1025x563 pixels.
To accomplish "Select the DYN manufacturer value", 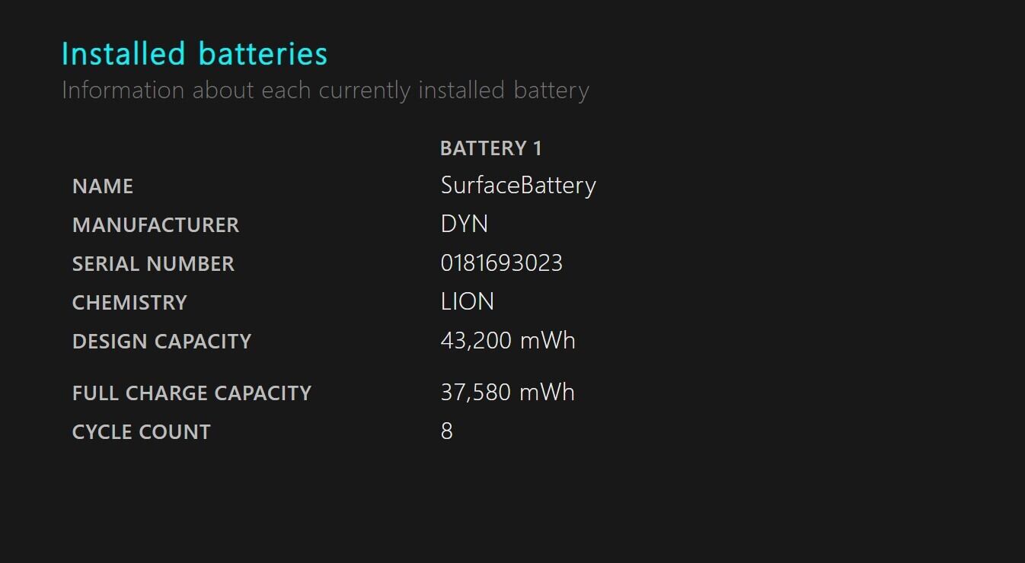I will click(x=464, y=224).
